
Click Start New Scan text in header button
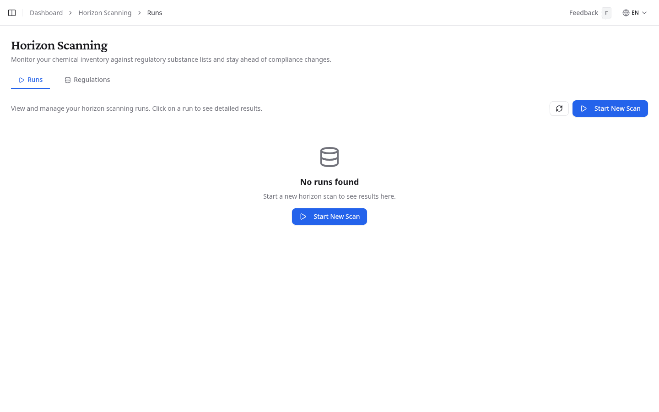(x=617, y=108)
